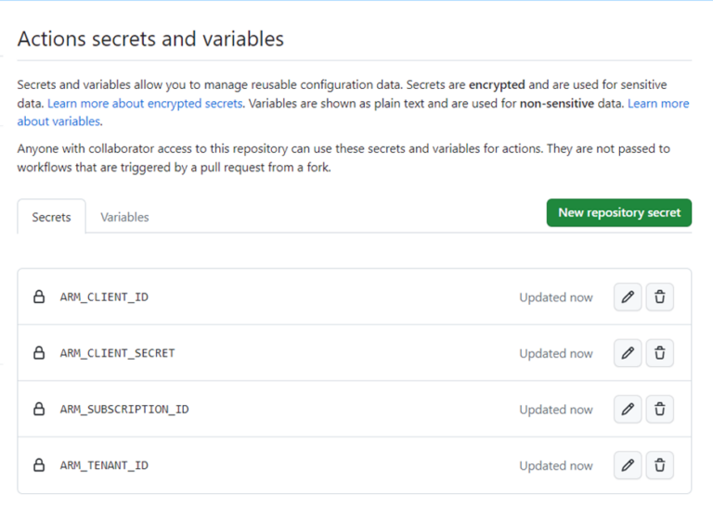713x519 pixels.
Task: Click lock icon beside ARM_CLIENT_SECRET
Action: pos(39,353)
